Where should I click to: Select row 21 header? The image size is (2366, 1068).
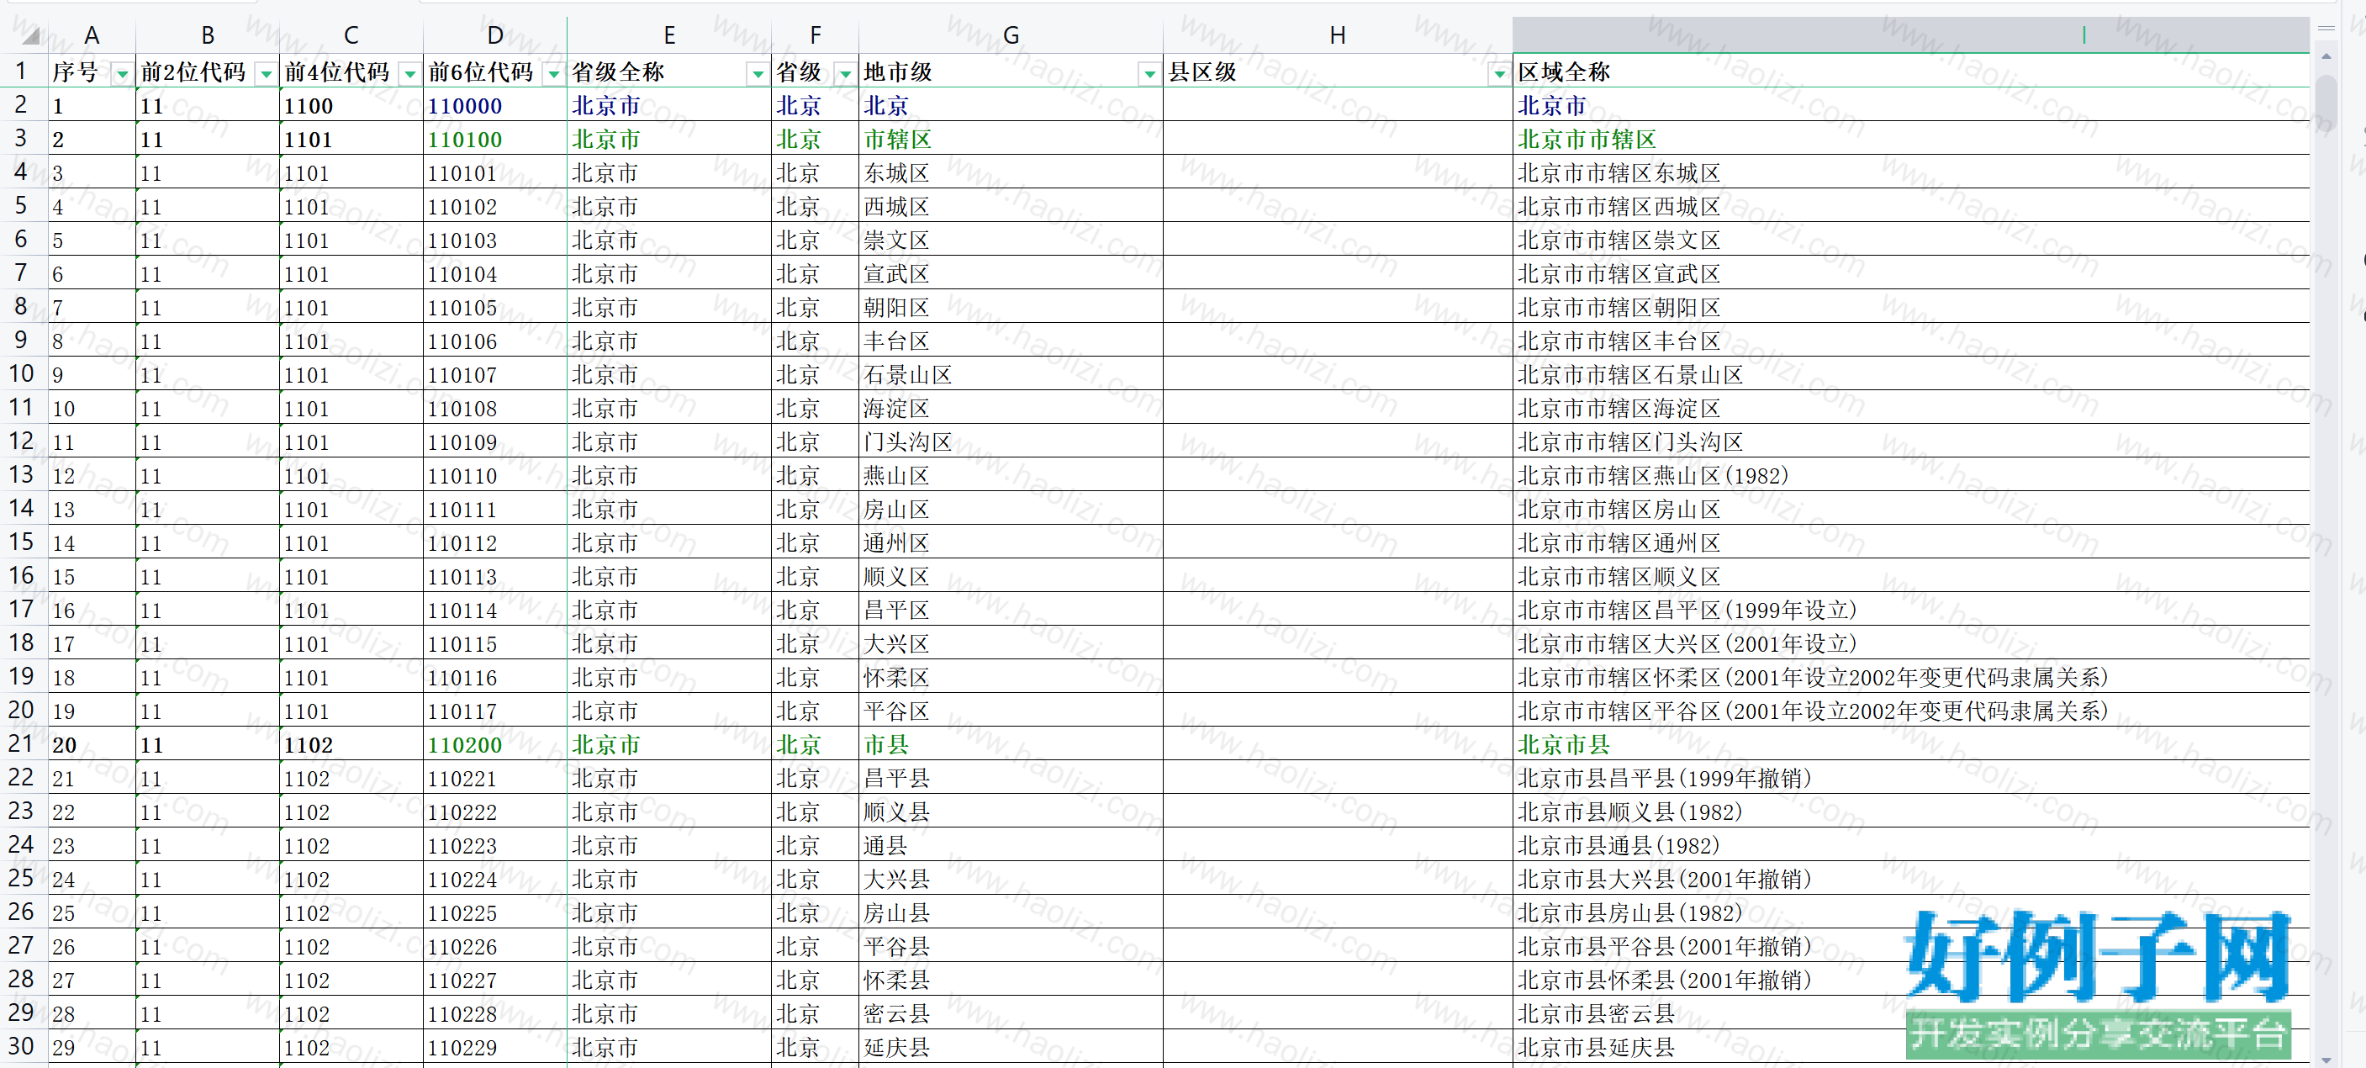coord(22,744)
